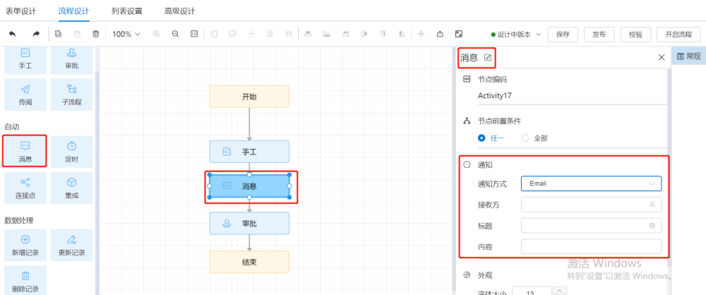Click the edit icon beside 消息 title
Screen dimensions: 706x295
click(x=488, y=57)
